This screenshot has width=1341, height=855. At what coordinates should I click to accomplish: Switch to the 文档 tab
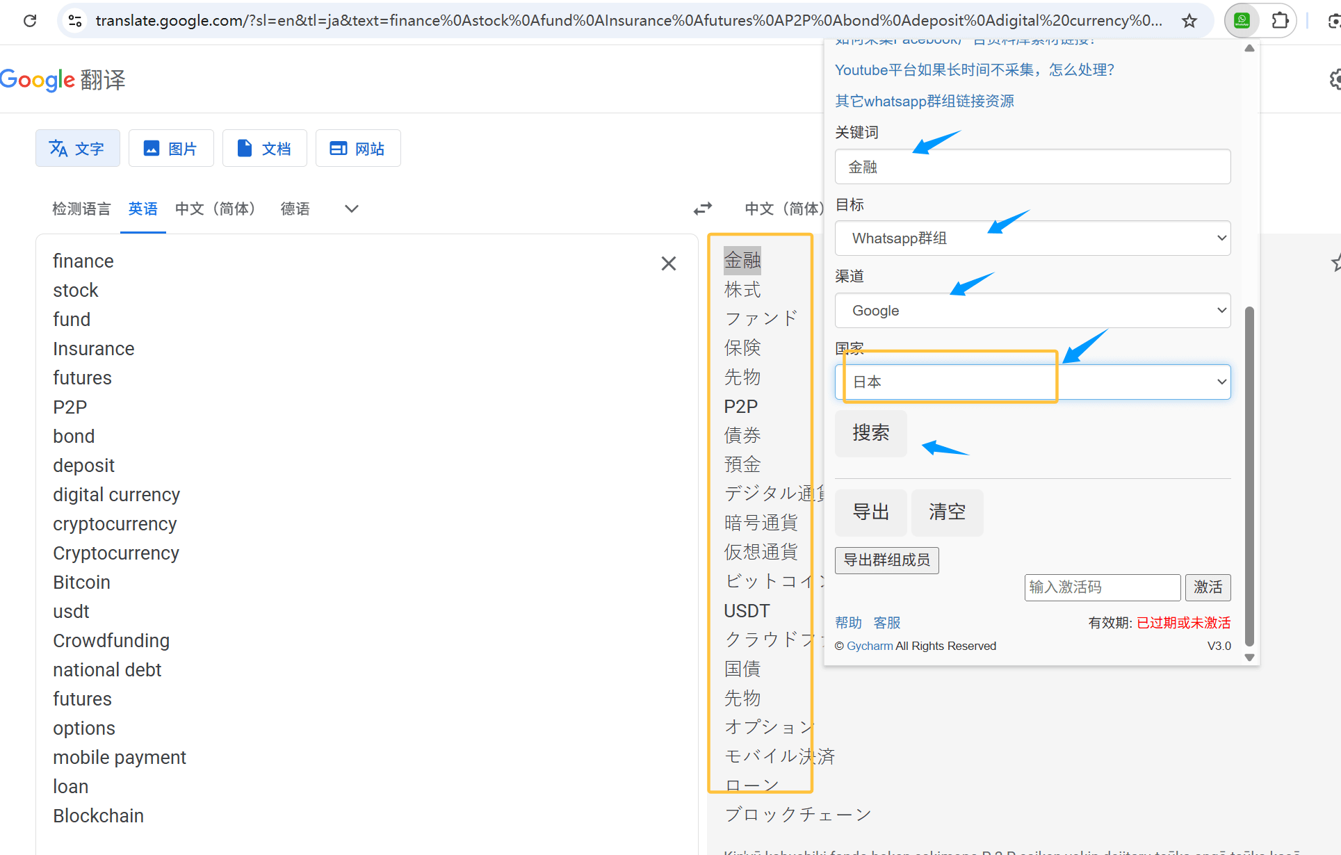[264, 148]
